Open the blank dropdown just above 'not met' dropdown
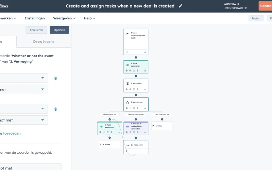The width and height of the screenshot is (272, 170). point(24,108)
